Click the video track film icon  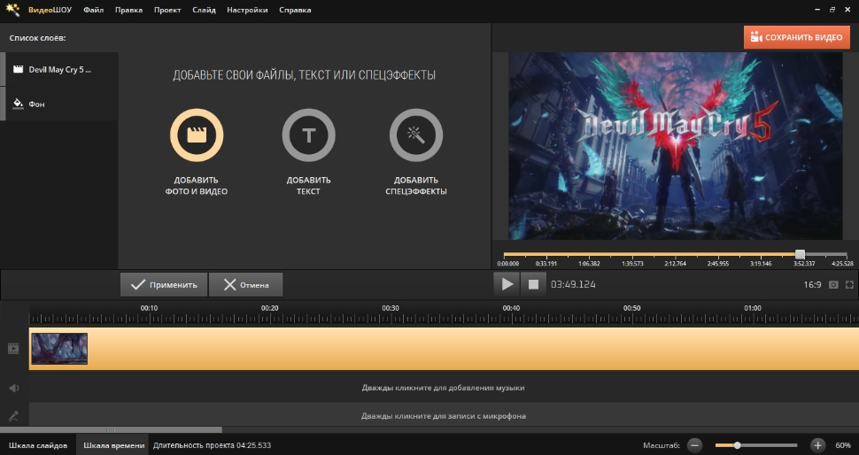point(13,349)
